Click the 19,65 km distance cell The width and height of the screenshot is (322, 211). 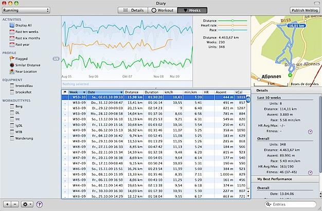coord(135,185)
